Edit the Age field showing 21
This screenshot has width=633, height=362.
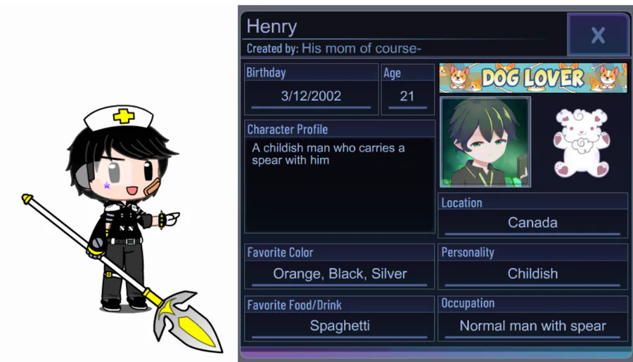point(407,97)
